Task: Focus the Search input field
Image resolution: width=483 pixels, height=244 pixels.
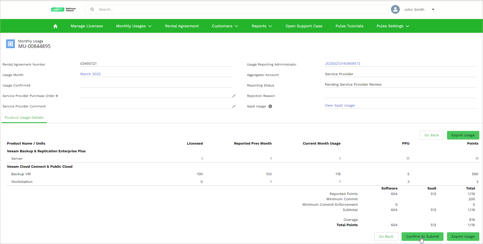Action: coord(237,9)
